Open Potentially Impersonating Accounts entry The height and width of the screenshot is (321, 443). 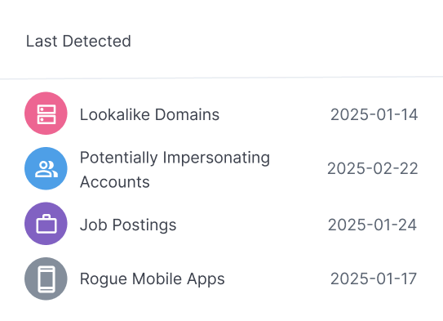[175, 169]
